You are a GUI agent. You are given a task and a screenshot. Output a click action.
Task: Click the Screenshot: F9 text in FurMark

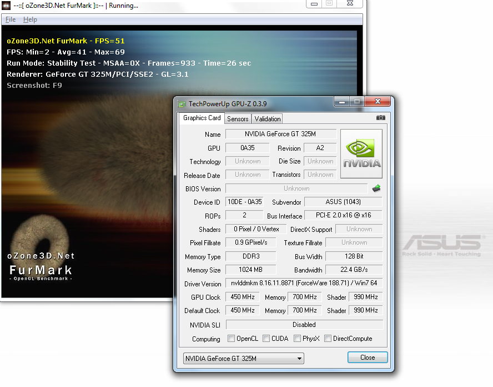[34, 85]
